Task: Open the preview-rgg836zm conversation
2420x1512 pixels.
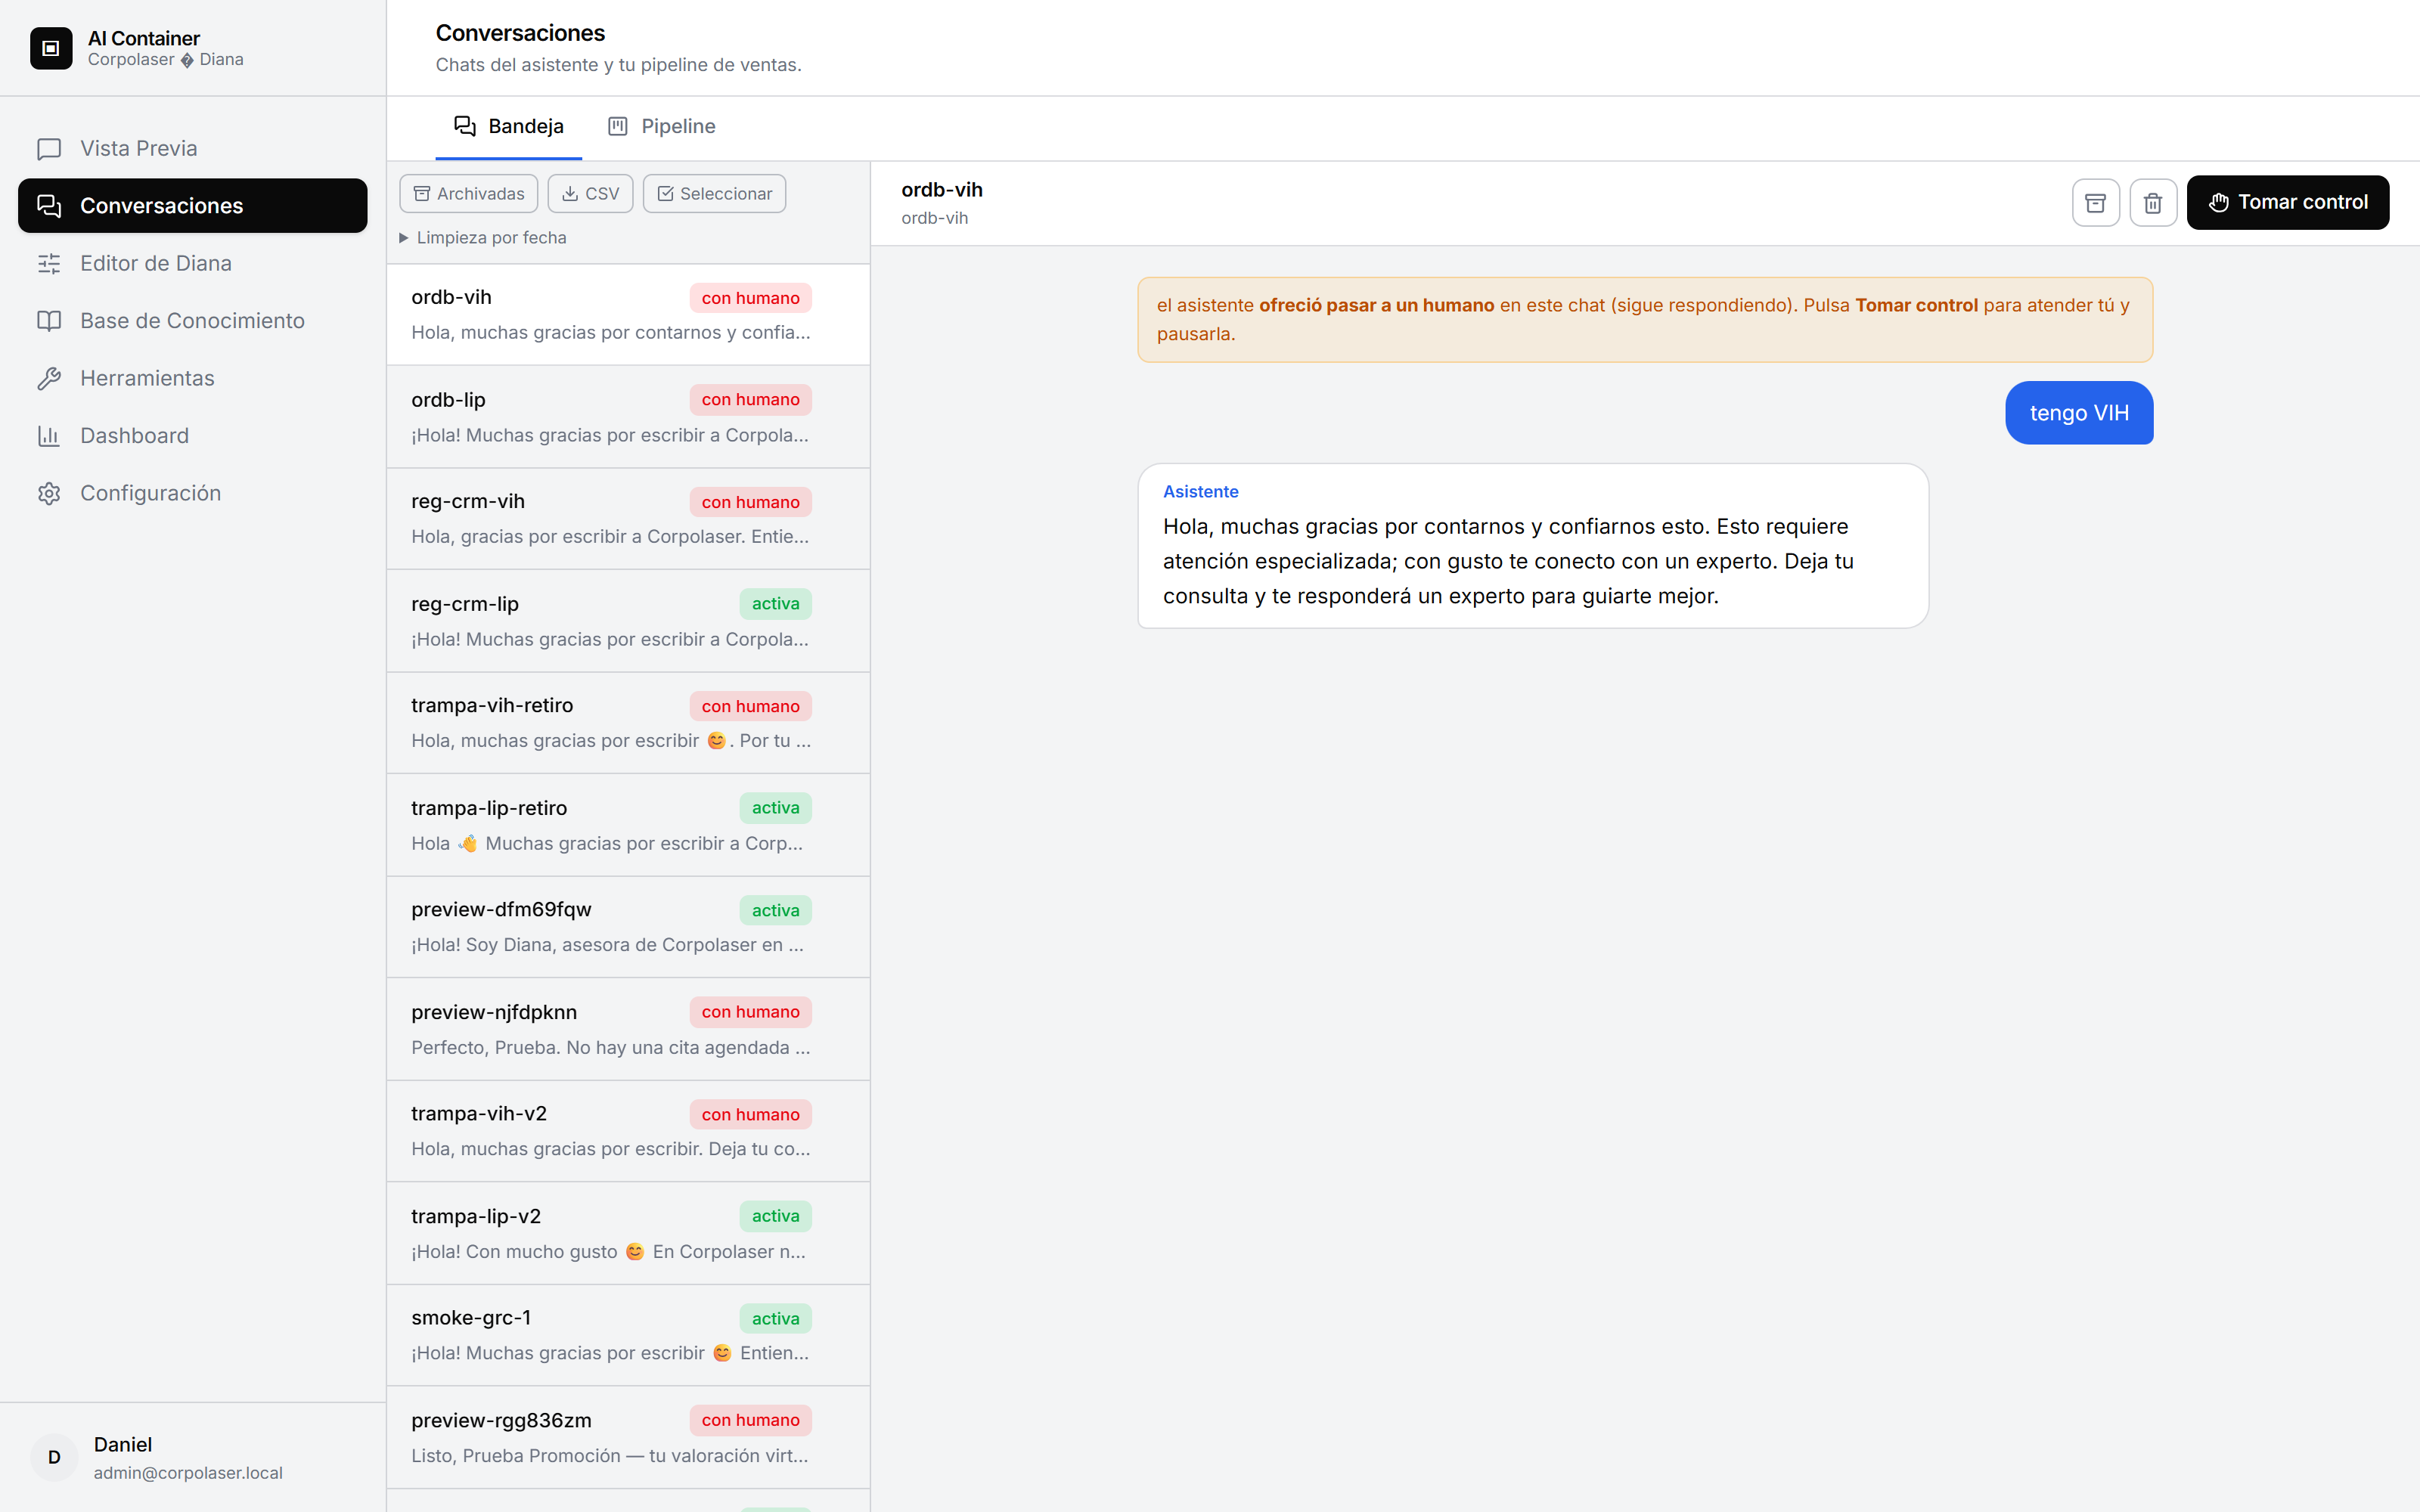Action: [x=628, y=1437]
